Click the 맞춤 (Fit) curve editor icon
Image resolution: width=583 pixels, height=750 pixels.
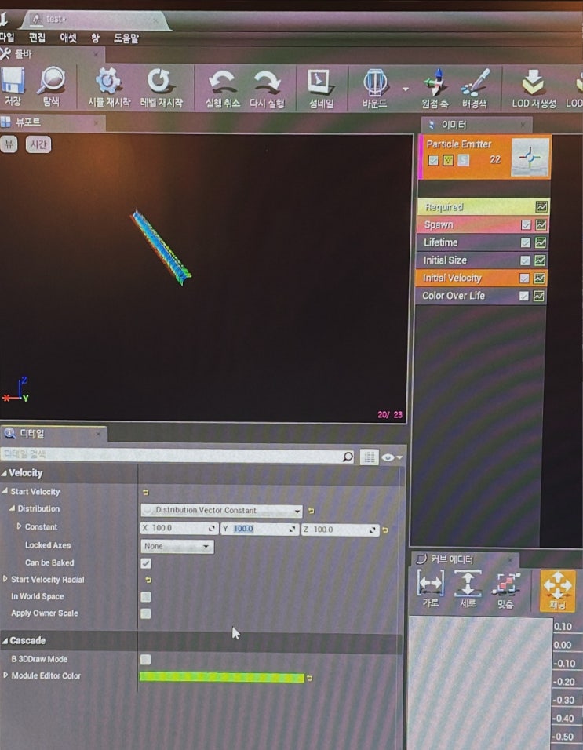point(505,584)
